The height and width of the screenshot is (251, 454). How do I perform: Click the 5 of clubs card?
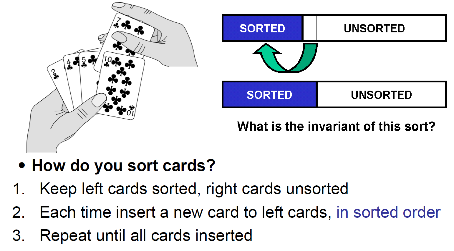point(87,68)
